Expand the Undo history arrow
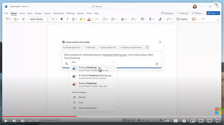Viewport: 224px width, 125px height. 10,19
